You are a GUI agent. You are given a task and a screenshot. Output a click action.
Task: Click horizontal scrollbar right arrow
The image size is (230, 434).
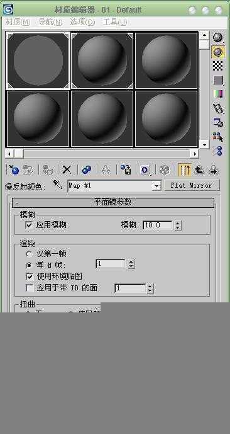coord(194,154)
